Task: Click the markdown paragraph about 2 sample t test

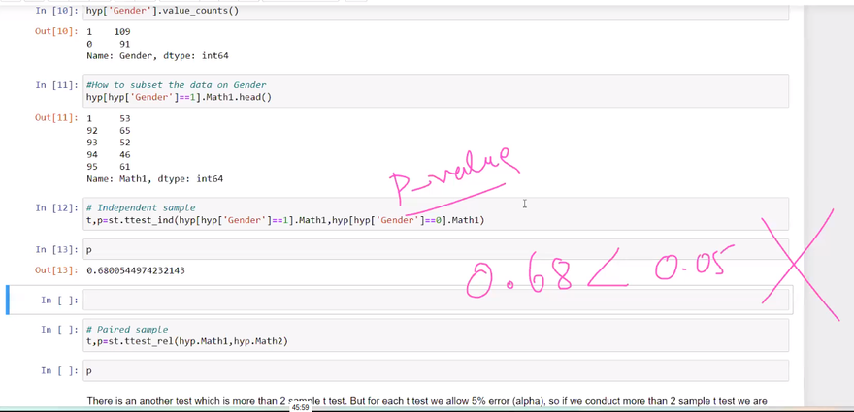Action: [427, 400]
